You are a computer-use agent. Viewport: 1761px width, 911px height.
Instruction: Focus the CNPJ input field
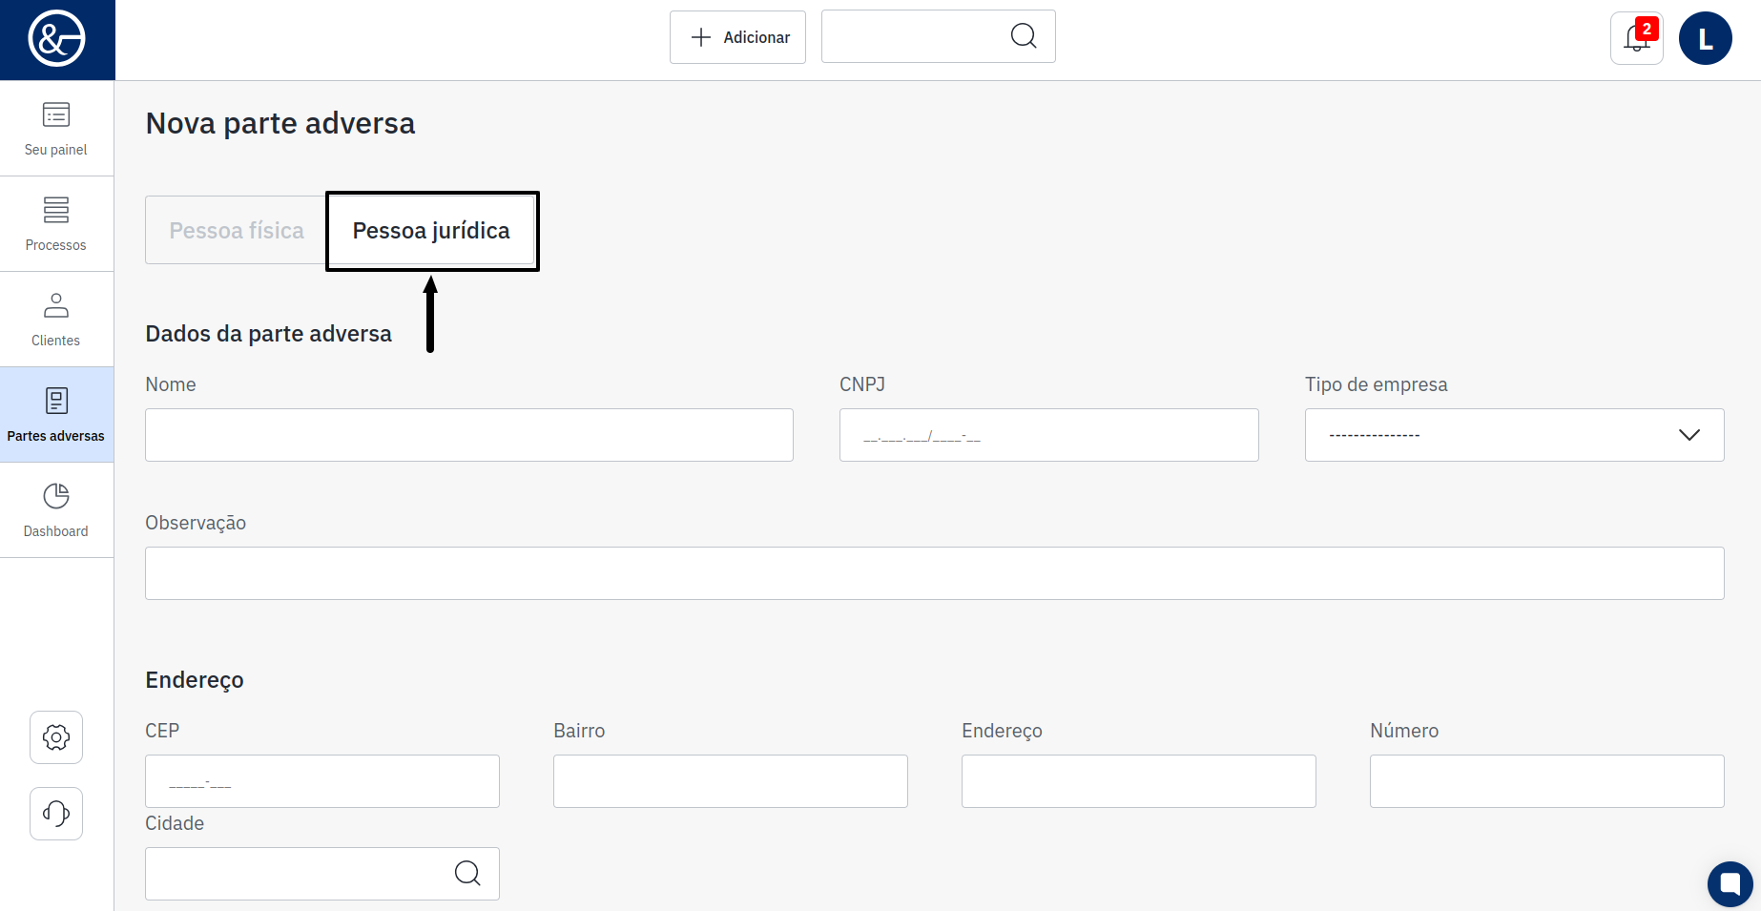point(1048,435)
